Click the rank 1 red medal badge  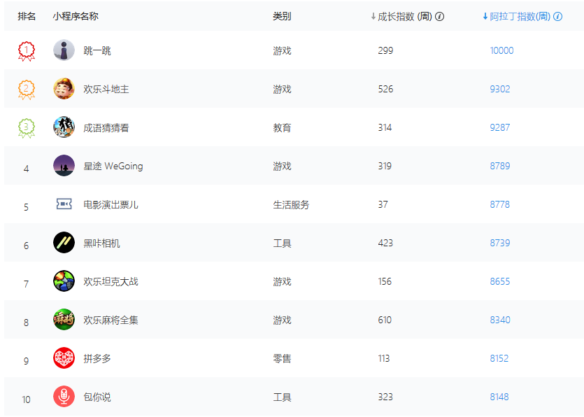tap(27, 51)
